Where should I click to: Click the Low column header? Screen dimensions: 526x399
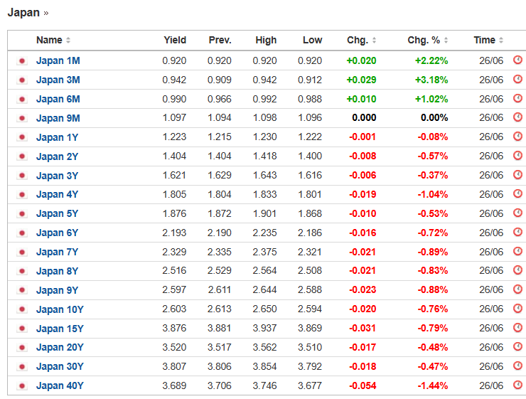[x=312, y=40]
